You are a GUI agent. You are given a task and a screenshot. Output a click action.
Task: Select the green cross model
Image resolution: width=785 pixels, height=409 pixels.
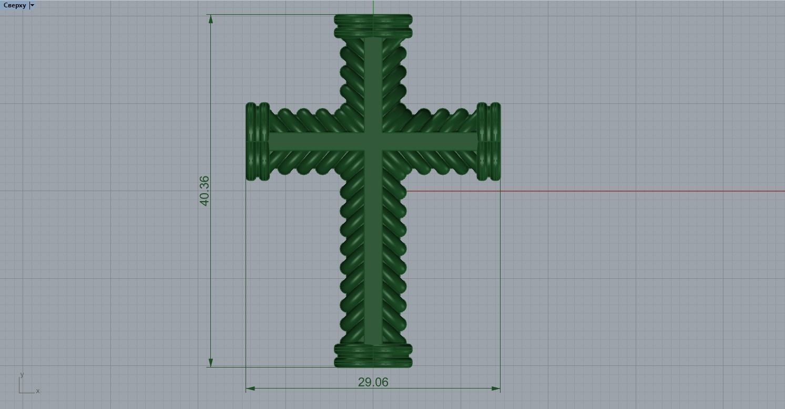tap(373, 191)
